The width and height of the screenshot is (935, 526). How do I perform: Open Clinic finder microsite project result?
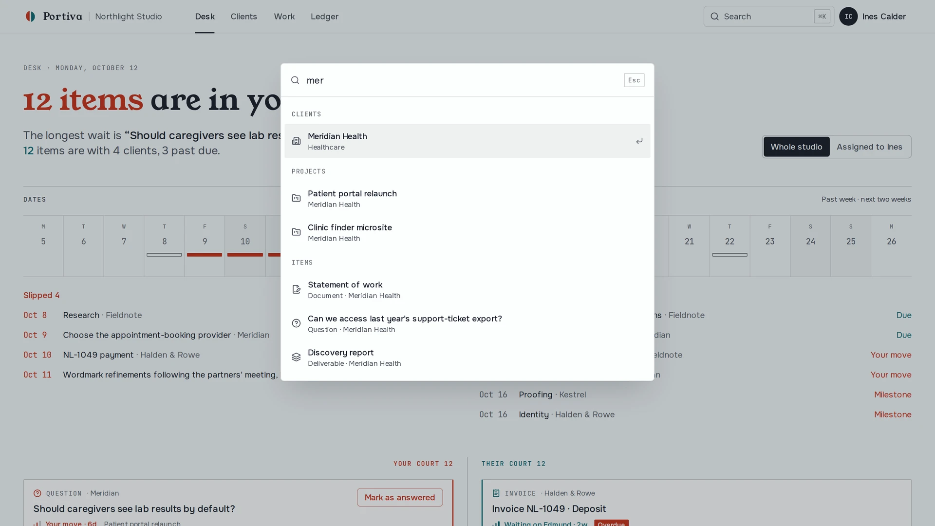click(x=467, y=232)
